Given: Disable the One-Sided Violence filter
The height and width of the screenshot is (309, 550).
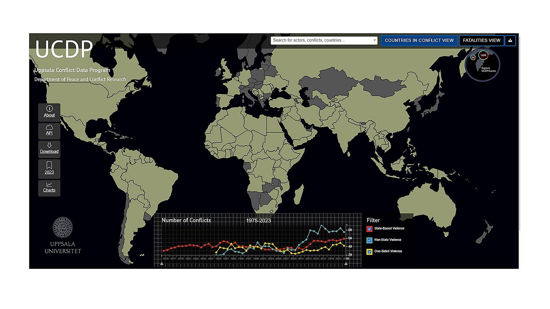Looking at the screenshot, I should click(369, 252).
